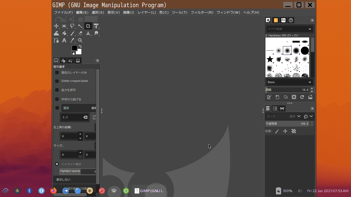351x197 pixels.
Task: Open the フィルター(R) menu
Action: 202,12
